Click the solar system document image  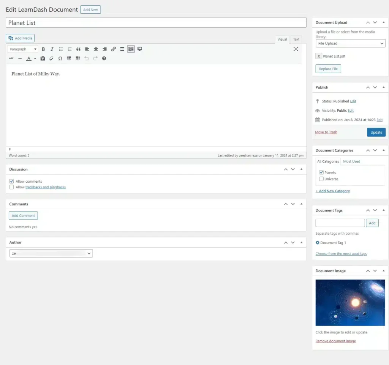[x=350, y=303]
